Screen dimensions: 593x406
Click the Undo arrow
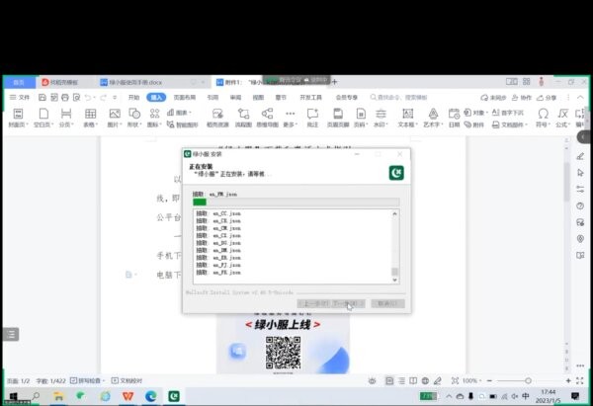coord(88,98)
